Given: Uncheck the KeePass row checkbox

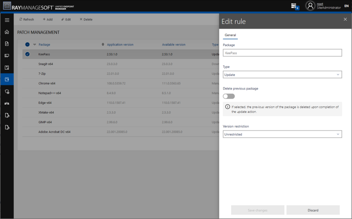Looking at the screenshot, I should point(27,54).
